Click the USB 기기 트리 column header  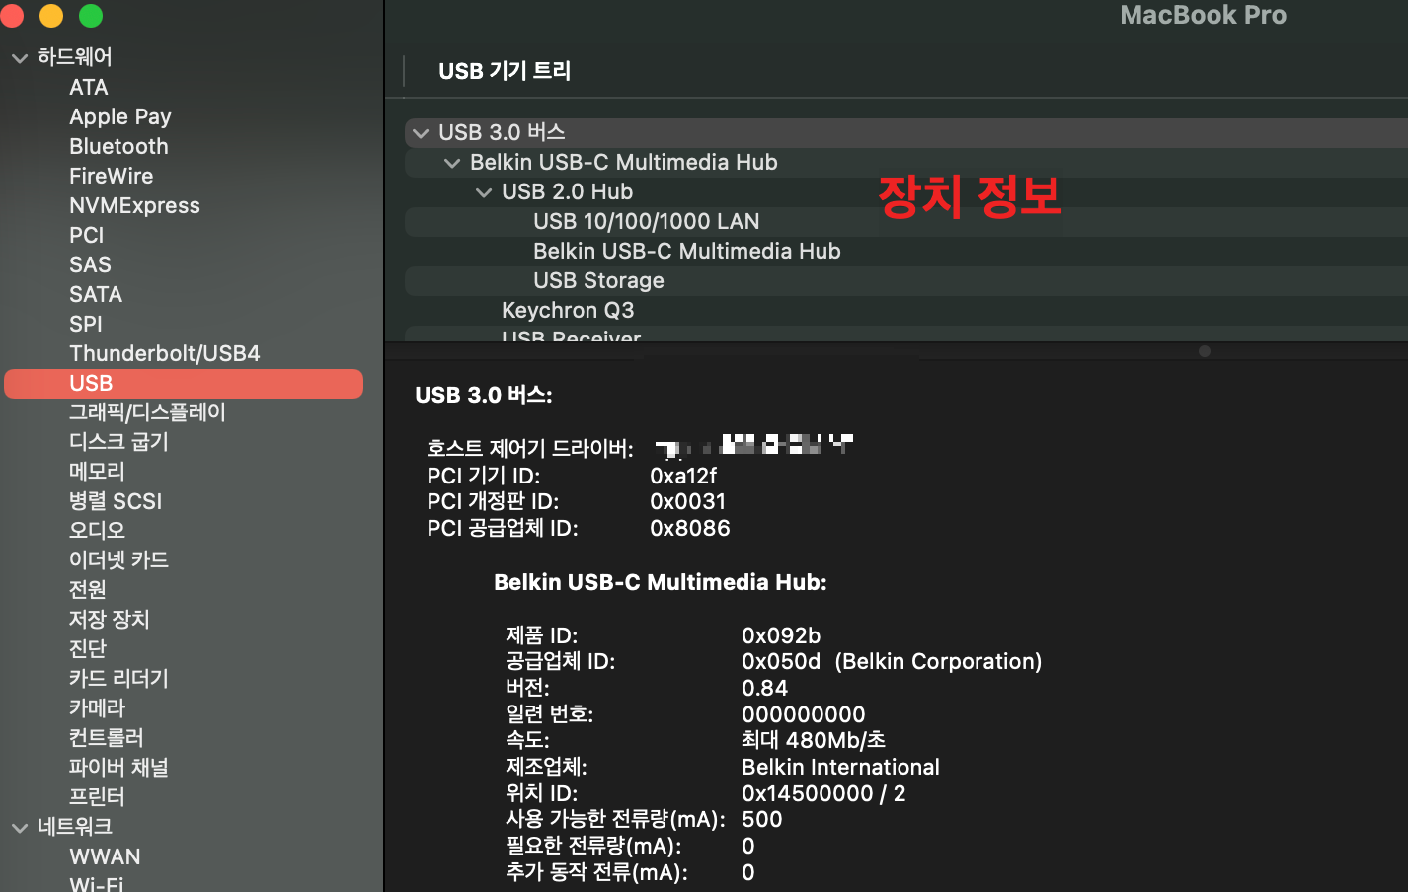(x=505, y=71)
